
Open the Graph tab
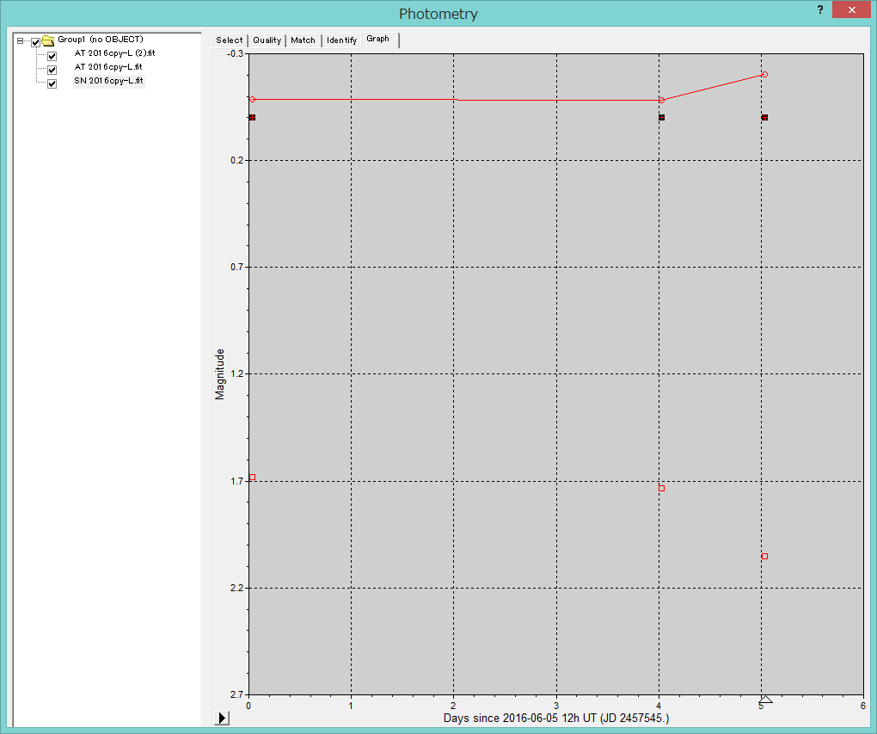point(378,40)
